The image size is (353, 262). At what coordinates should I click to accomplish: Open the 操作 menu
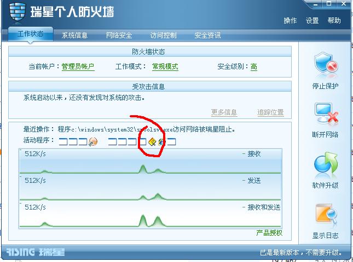(x=290, y=20)
